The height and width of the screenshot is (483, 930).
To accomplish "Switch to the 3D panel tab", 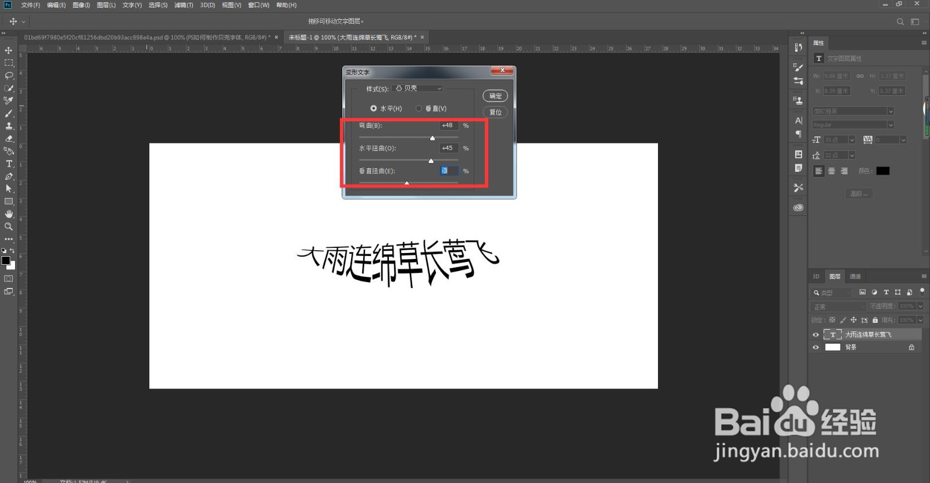I will 815,276.
